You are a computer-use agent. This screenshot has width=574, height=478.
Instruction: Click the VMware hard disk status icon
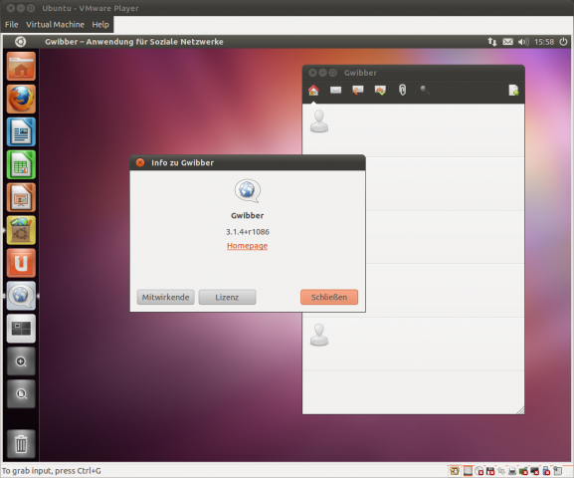[x=468, y=471]
